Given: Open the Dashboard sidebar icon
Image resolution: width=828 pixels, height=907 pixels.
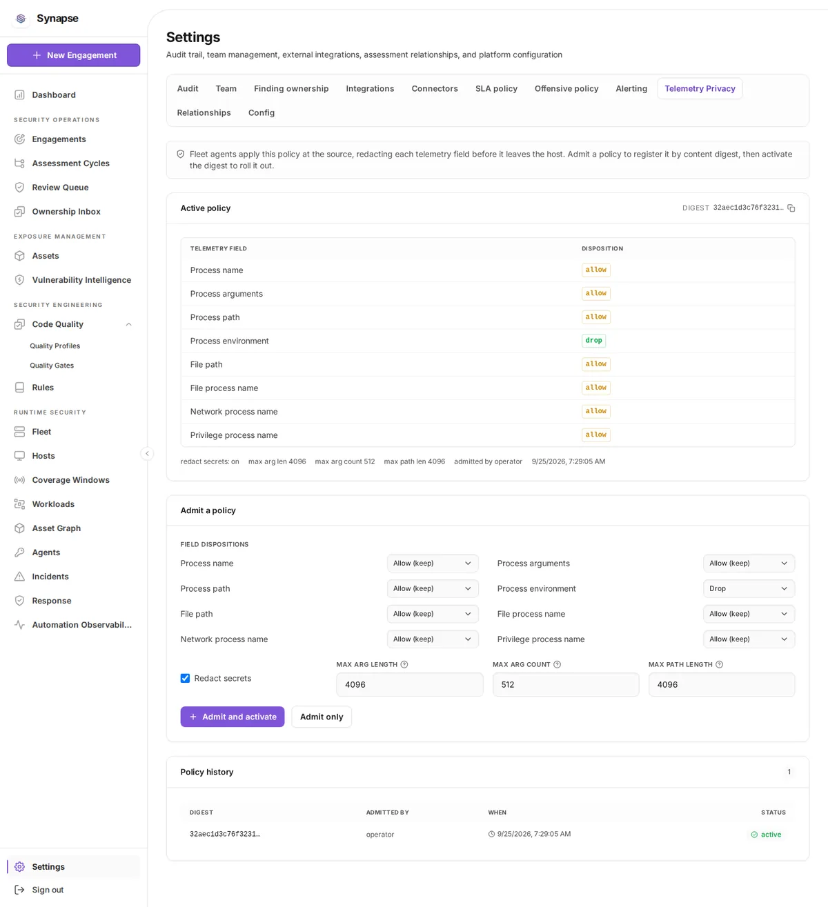Looking at the screenshot, I should point(19,95).
